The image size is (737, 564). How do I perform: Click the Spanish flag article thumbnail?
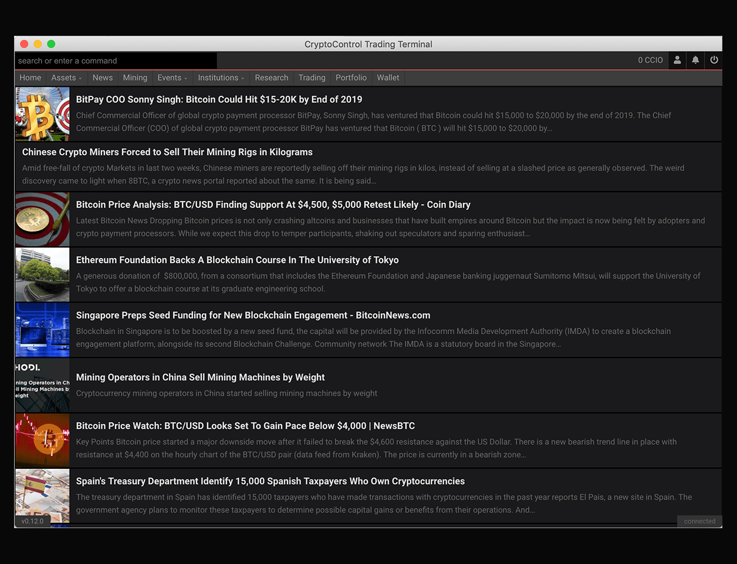coord(42,496)
